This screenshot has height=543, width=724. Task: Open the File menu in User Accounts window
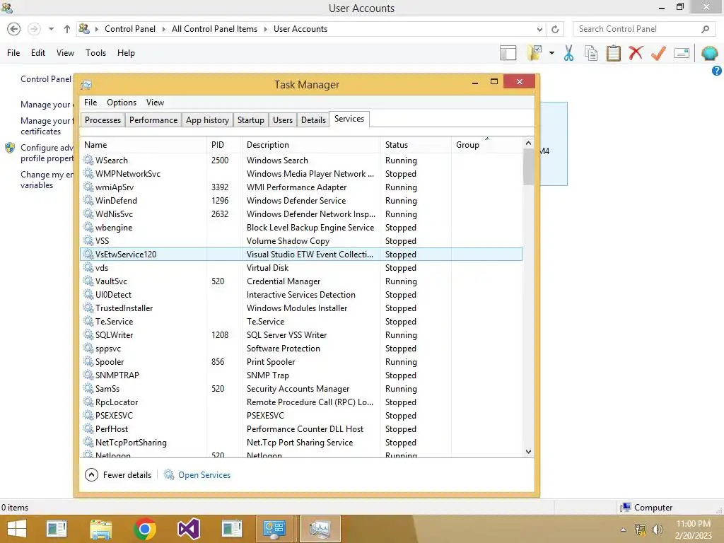pyautogui.click(x=13, y=53)
